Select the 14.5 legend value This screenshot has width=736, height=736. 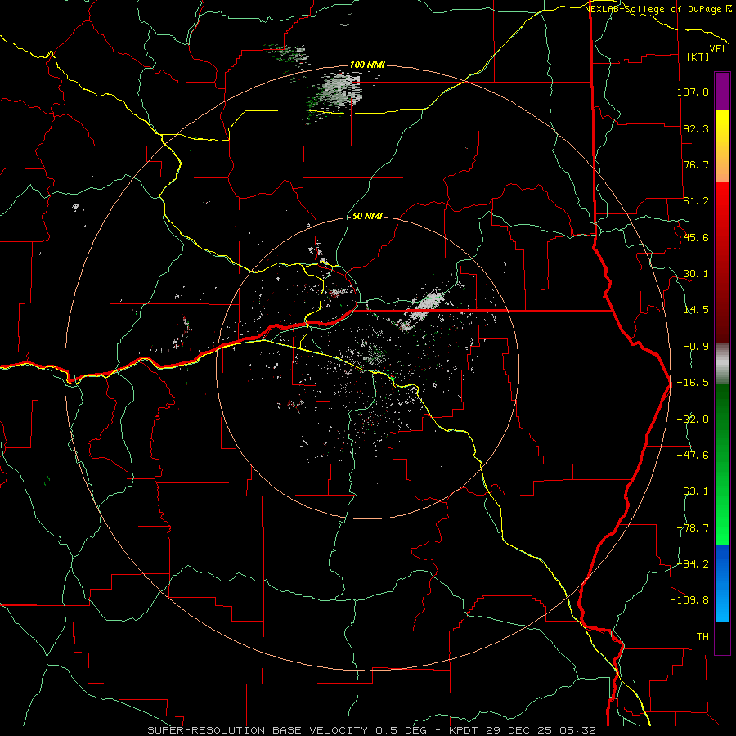coord(696,310)
